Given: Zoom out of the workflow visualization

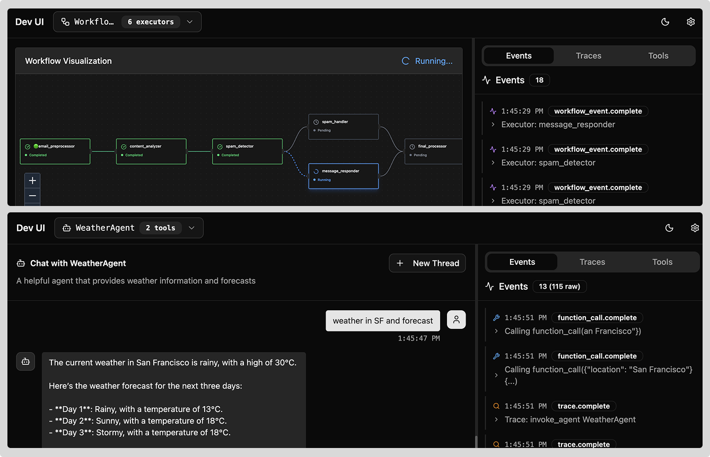Looking at the screenshot, I should (x=32, y=196).
